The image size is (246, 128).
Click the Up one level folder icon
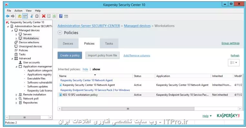(x=20, y=16)
